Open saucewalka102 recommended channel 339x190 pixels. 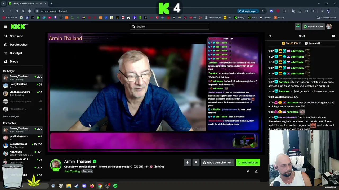(23, 161)
